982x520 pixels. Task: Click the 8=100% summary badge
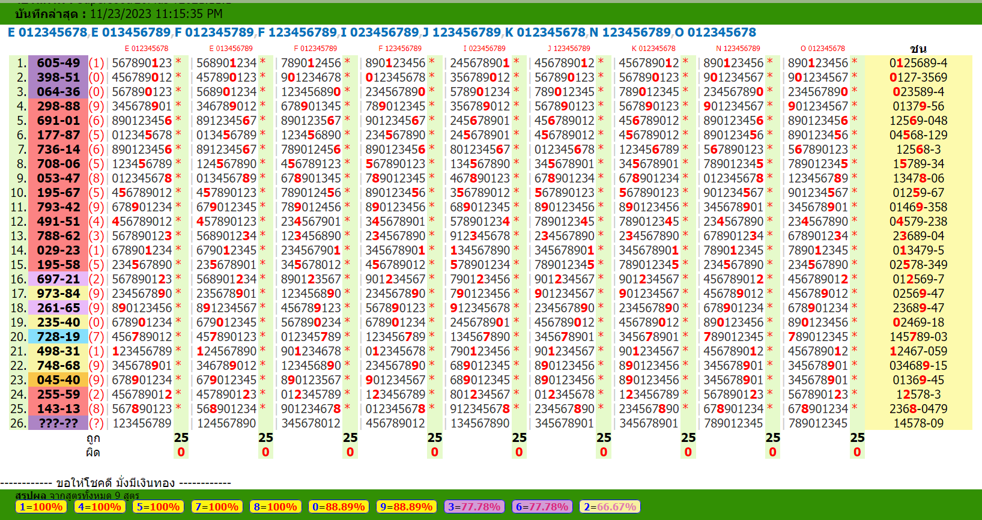pos(276,507)
